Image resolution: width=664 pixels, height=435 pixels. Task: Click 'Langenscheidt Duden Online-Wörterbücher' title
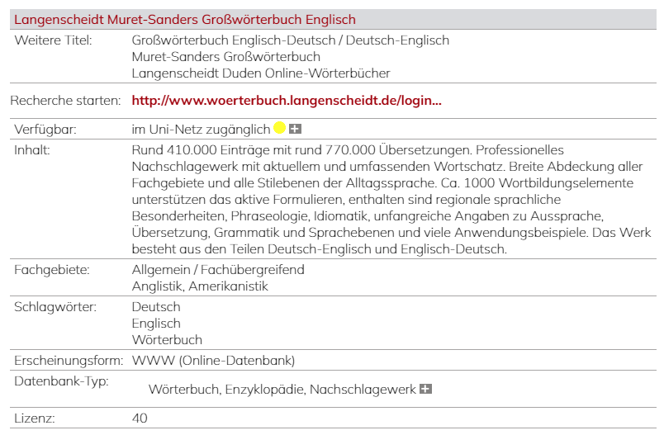tap(260, 73)
